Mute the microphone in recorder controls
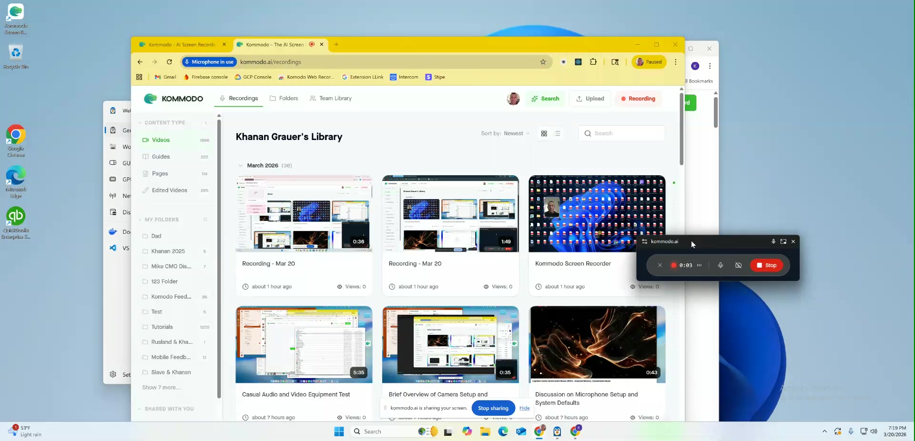Image resolution: width=915 pixels, height=441 pixels. point(721,265)
